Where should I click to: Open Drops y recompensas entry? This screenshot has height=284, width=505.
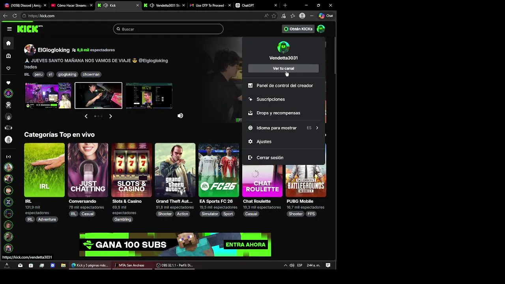click(x=283, y=113)
